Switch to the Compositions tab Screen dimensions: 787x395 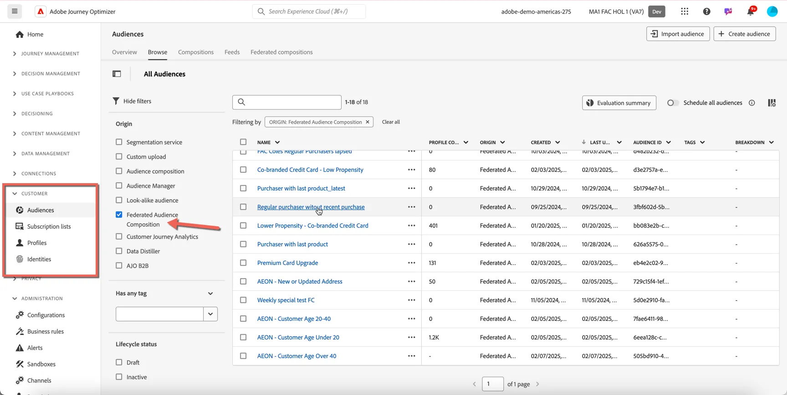[x=196, y=52]
